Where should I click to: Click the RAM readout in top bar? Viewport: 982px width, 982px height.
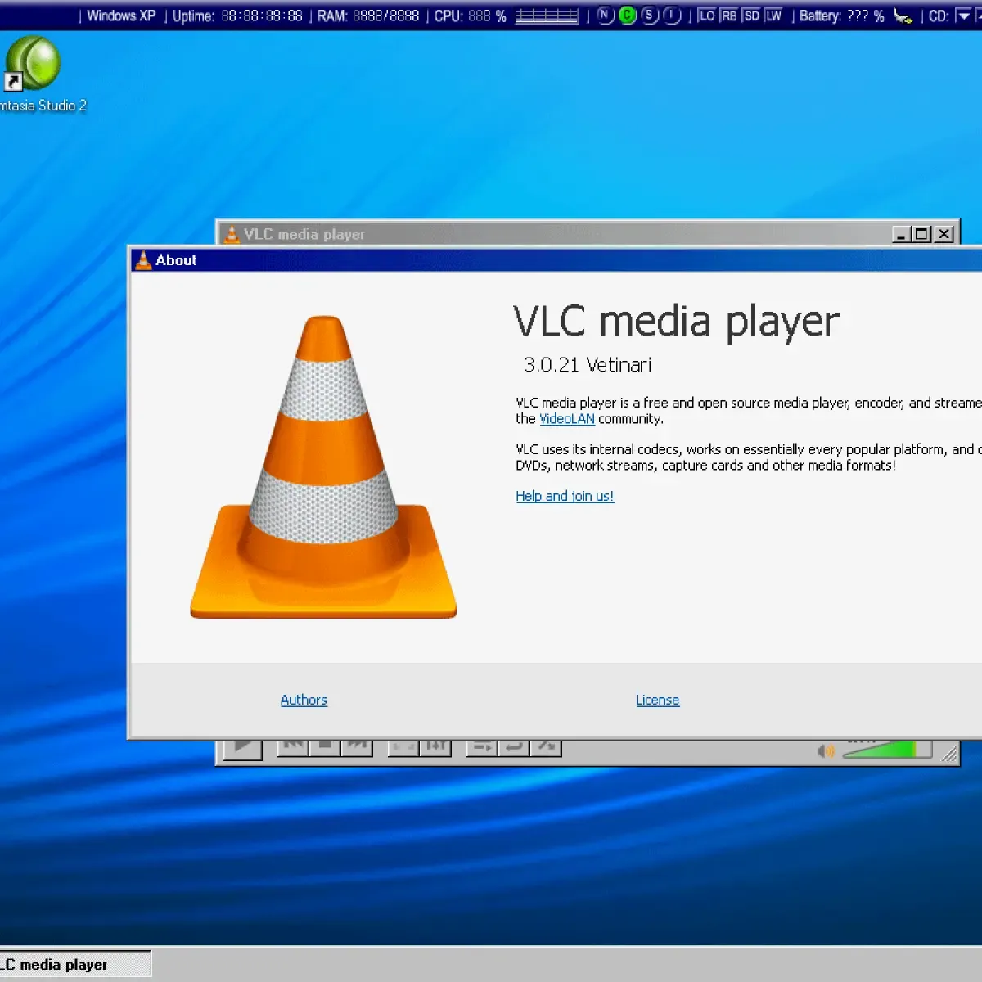click(368, 16)
